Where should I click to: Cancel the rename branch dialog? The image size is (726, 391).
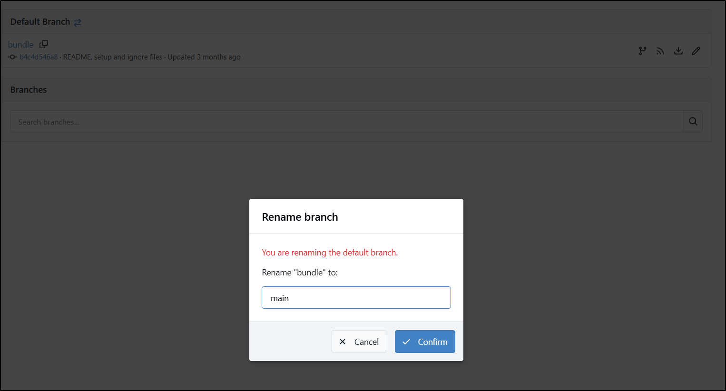(x=359, y=342)
